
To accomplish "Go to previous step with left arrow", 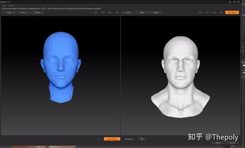I will click(x=100, y=139).
